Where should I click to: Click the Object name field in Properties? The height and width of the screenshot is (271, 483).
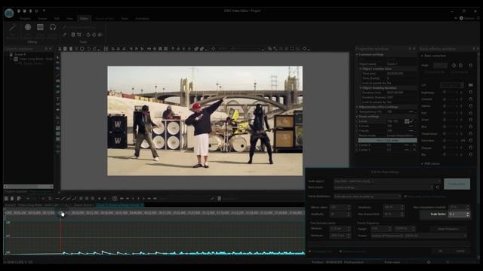[401, 64]
